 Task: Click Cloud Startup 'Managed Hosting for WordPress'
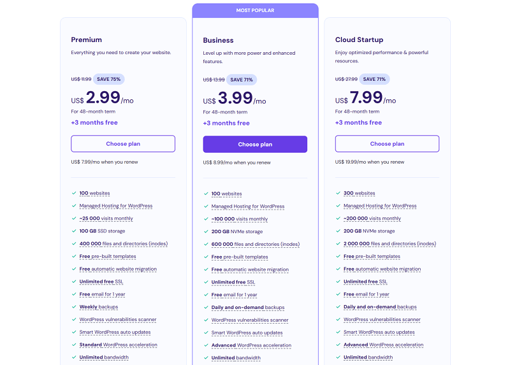380,206
